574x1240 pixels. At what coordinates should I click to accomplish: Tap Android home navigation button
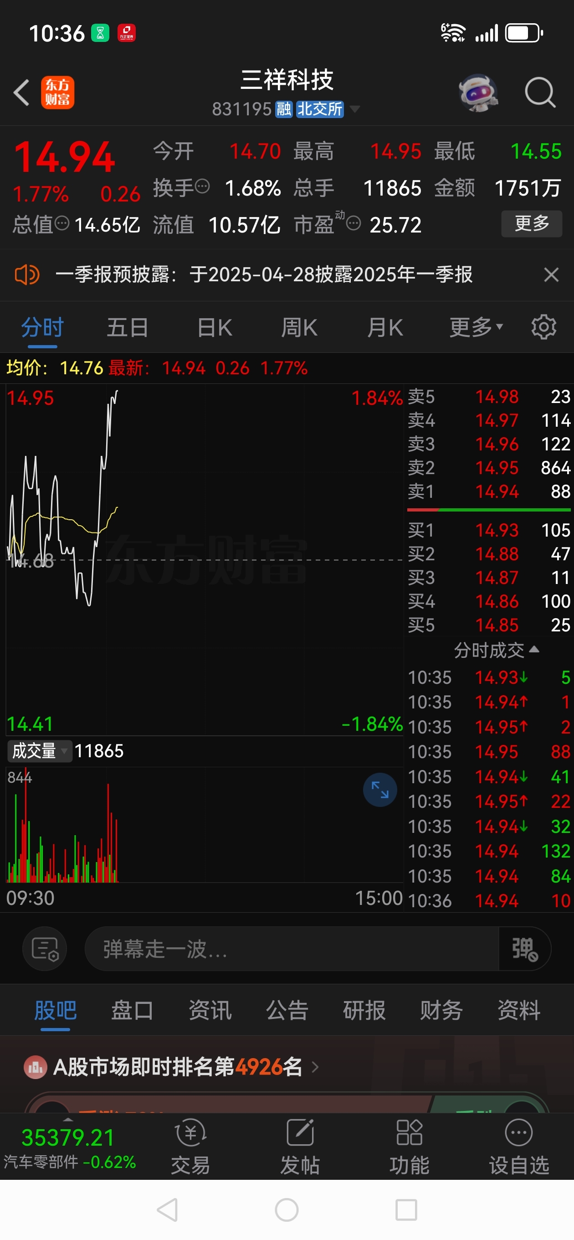click(287, 1209)
